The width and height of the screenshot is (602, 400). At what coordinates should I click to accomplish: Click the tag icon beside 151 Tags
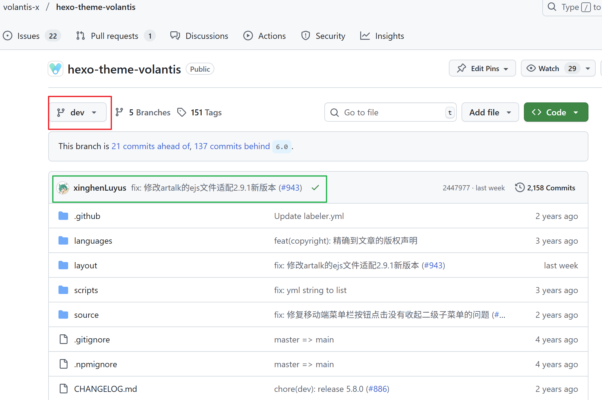tap(181, 112)
